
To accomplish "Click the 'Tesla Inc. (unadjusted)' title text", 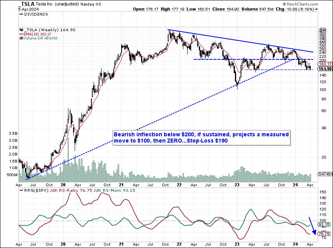I will 57,4.
